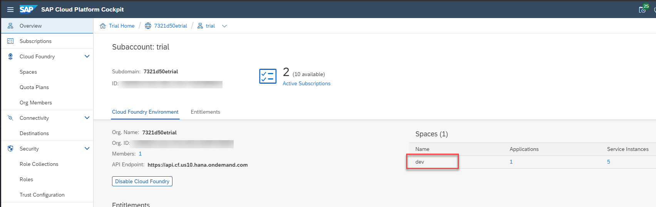Click the SAP logo
Viewport: 656px width, 207px height.
28,9
